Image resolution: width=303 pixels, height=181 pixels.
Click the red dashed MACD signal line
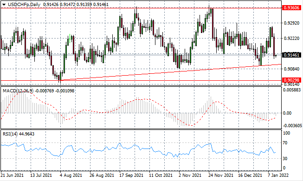[x=138, y=100]
